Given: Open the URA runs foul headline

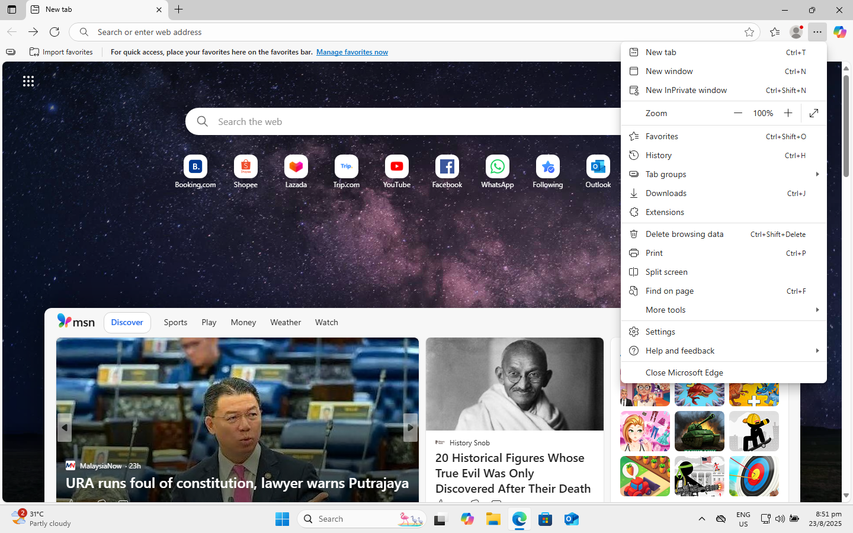Looking at the screenshot, I should [x=237, y=483].
